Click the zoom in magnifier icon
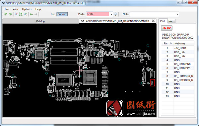199x126 pixels. 26,14
